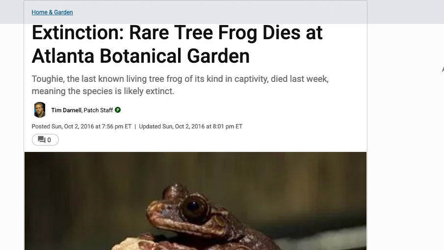Open author Tim Darnell's name link
Image resolution: width=444 pixels, height=250 pixels.
[x=66, y=110]
